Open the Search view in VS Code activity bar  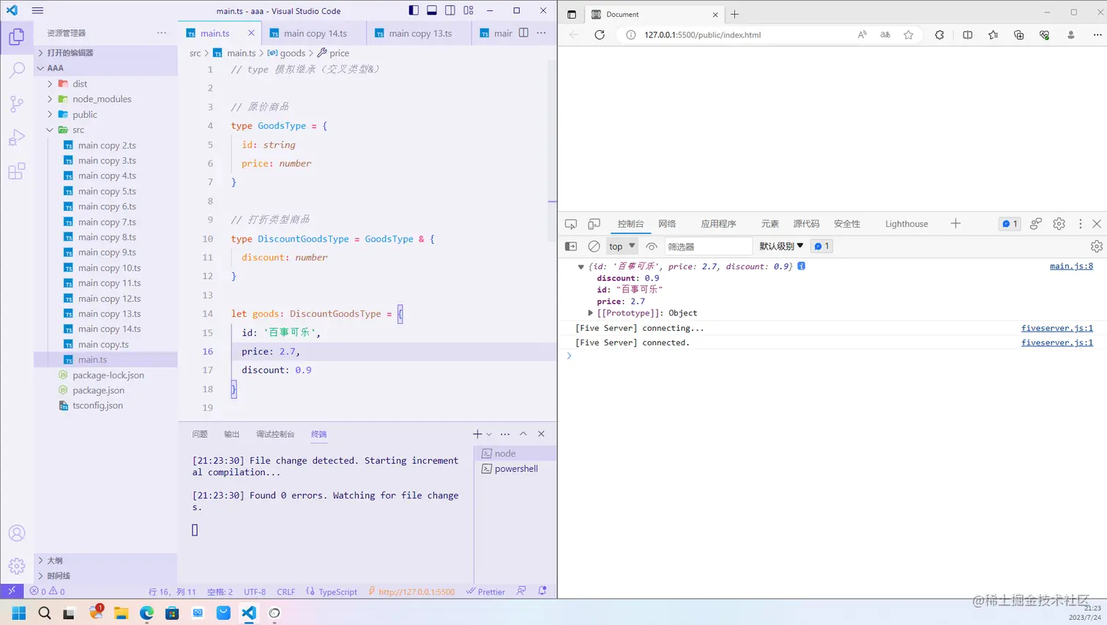click(17, 70)
